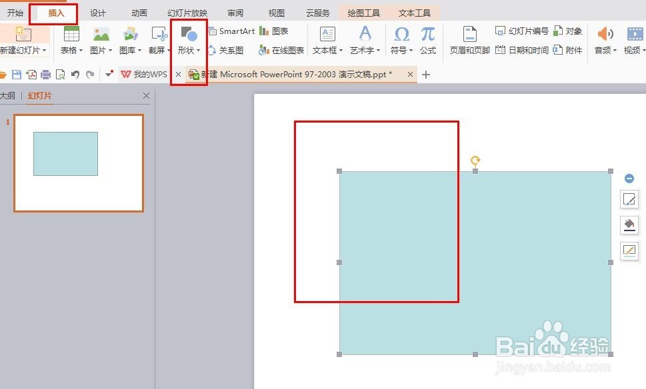The height and width of the screenshot is (389, 646).
Task: Open the 视图 View tab
Action: pyautogui.click(x=277, y=13)
